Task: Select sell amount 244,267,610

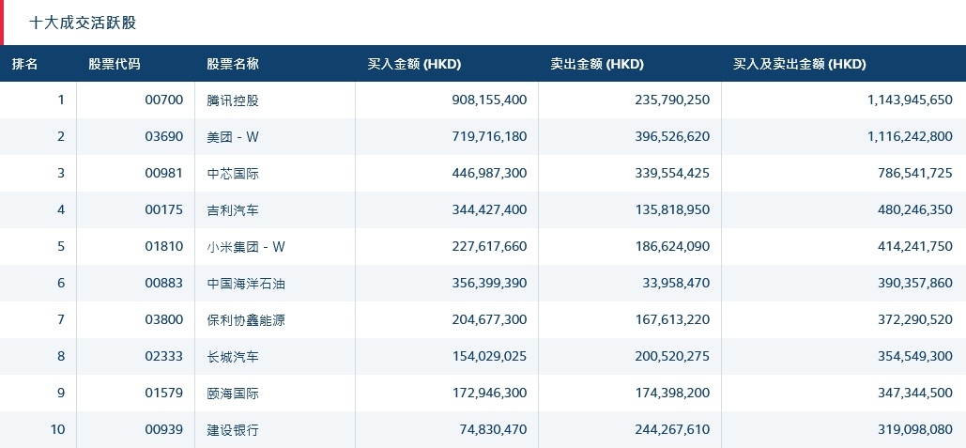Action: point(672,430)
